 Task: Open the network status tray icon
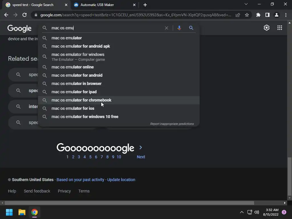[x=250, y=212]
